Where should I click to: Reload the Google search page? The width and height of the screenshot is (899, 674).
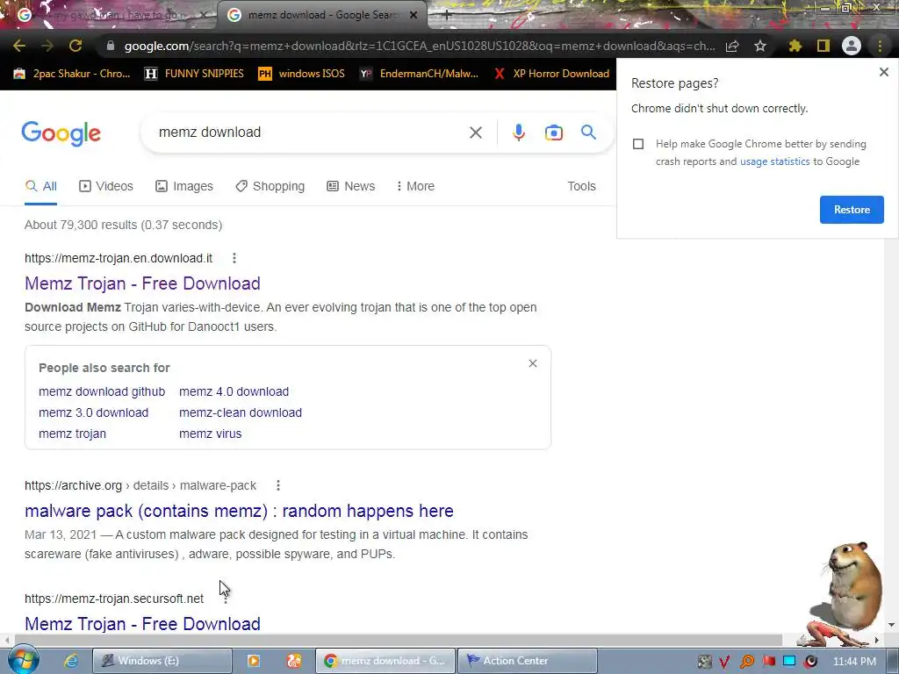coord(76,46)
